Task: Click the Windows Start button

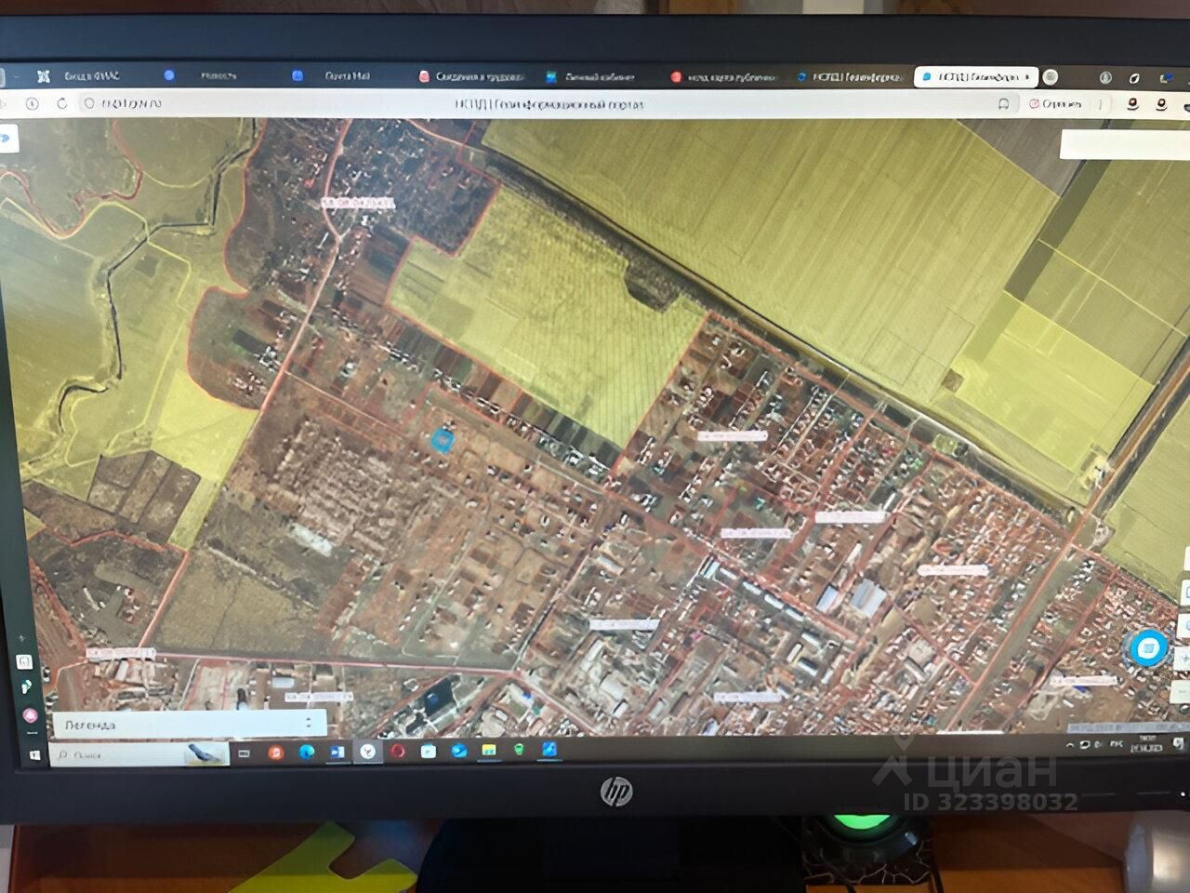Action: click(34, 754)
